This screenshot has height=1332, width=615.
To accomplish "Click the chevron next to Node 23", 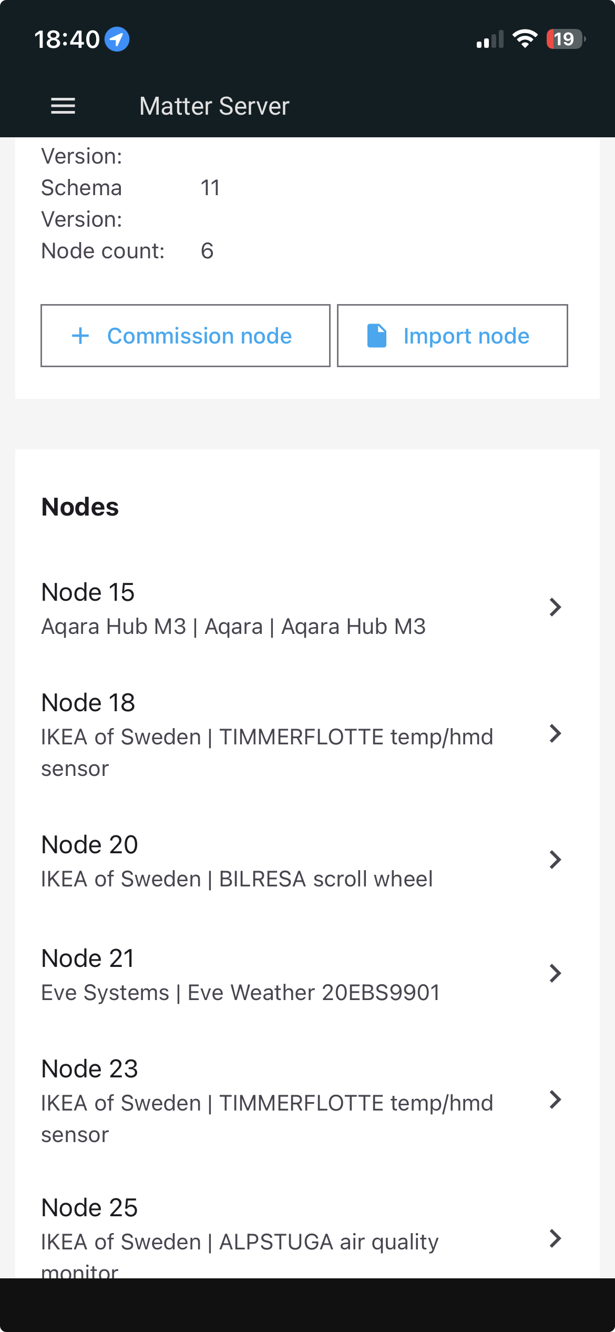I will click(x=555, y=1099).
